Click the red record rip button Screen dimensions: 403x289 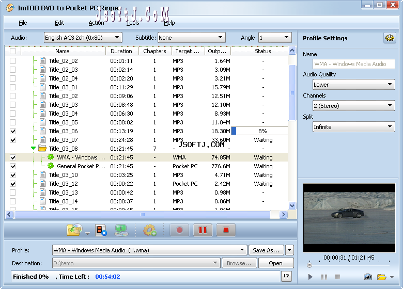(x=179, y=230)
